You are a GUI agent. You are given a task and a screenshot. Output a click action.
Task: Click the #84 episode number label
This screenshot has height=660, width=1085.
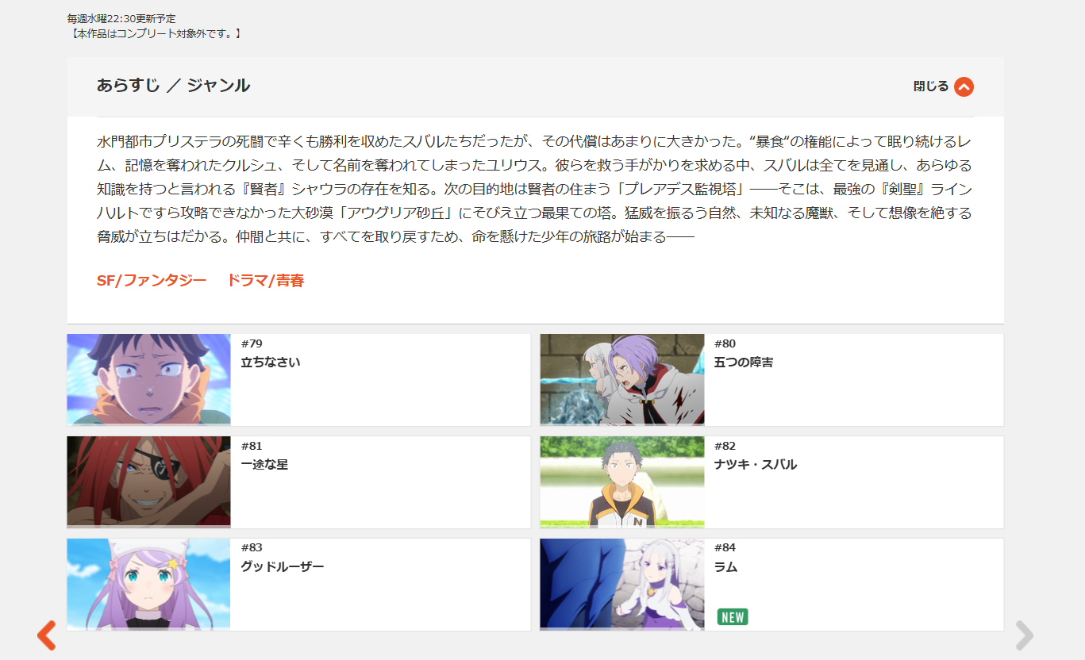click(725, 547)
